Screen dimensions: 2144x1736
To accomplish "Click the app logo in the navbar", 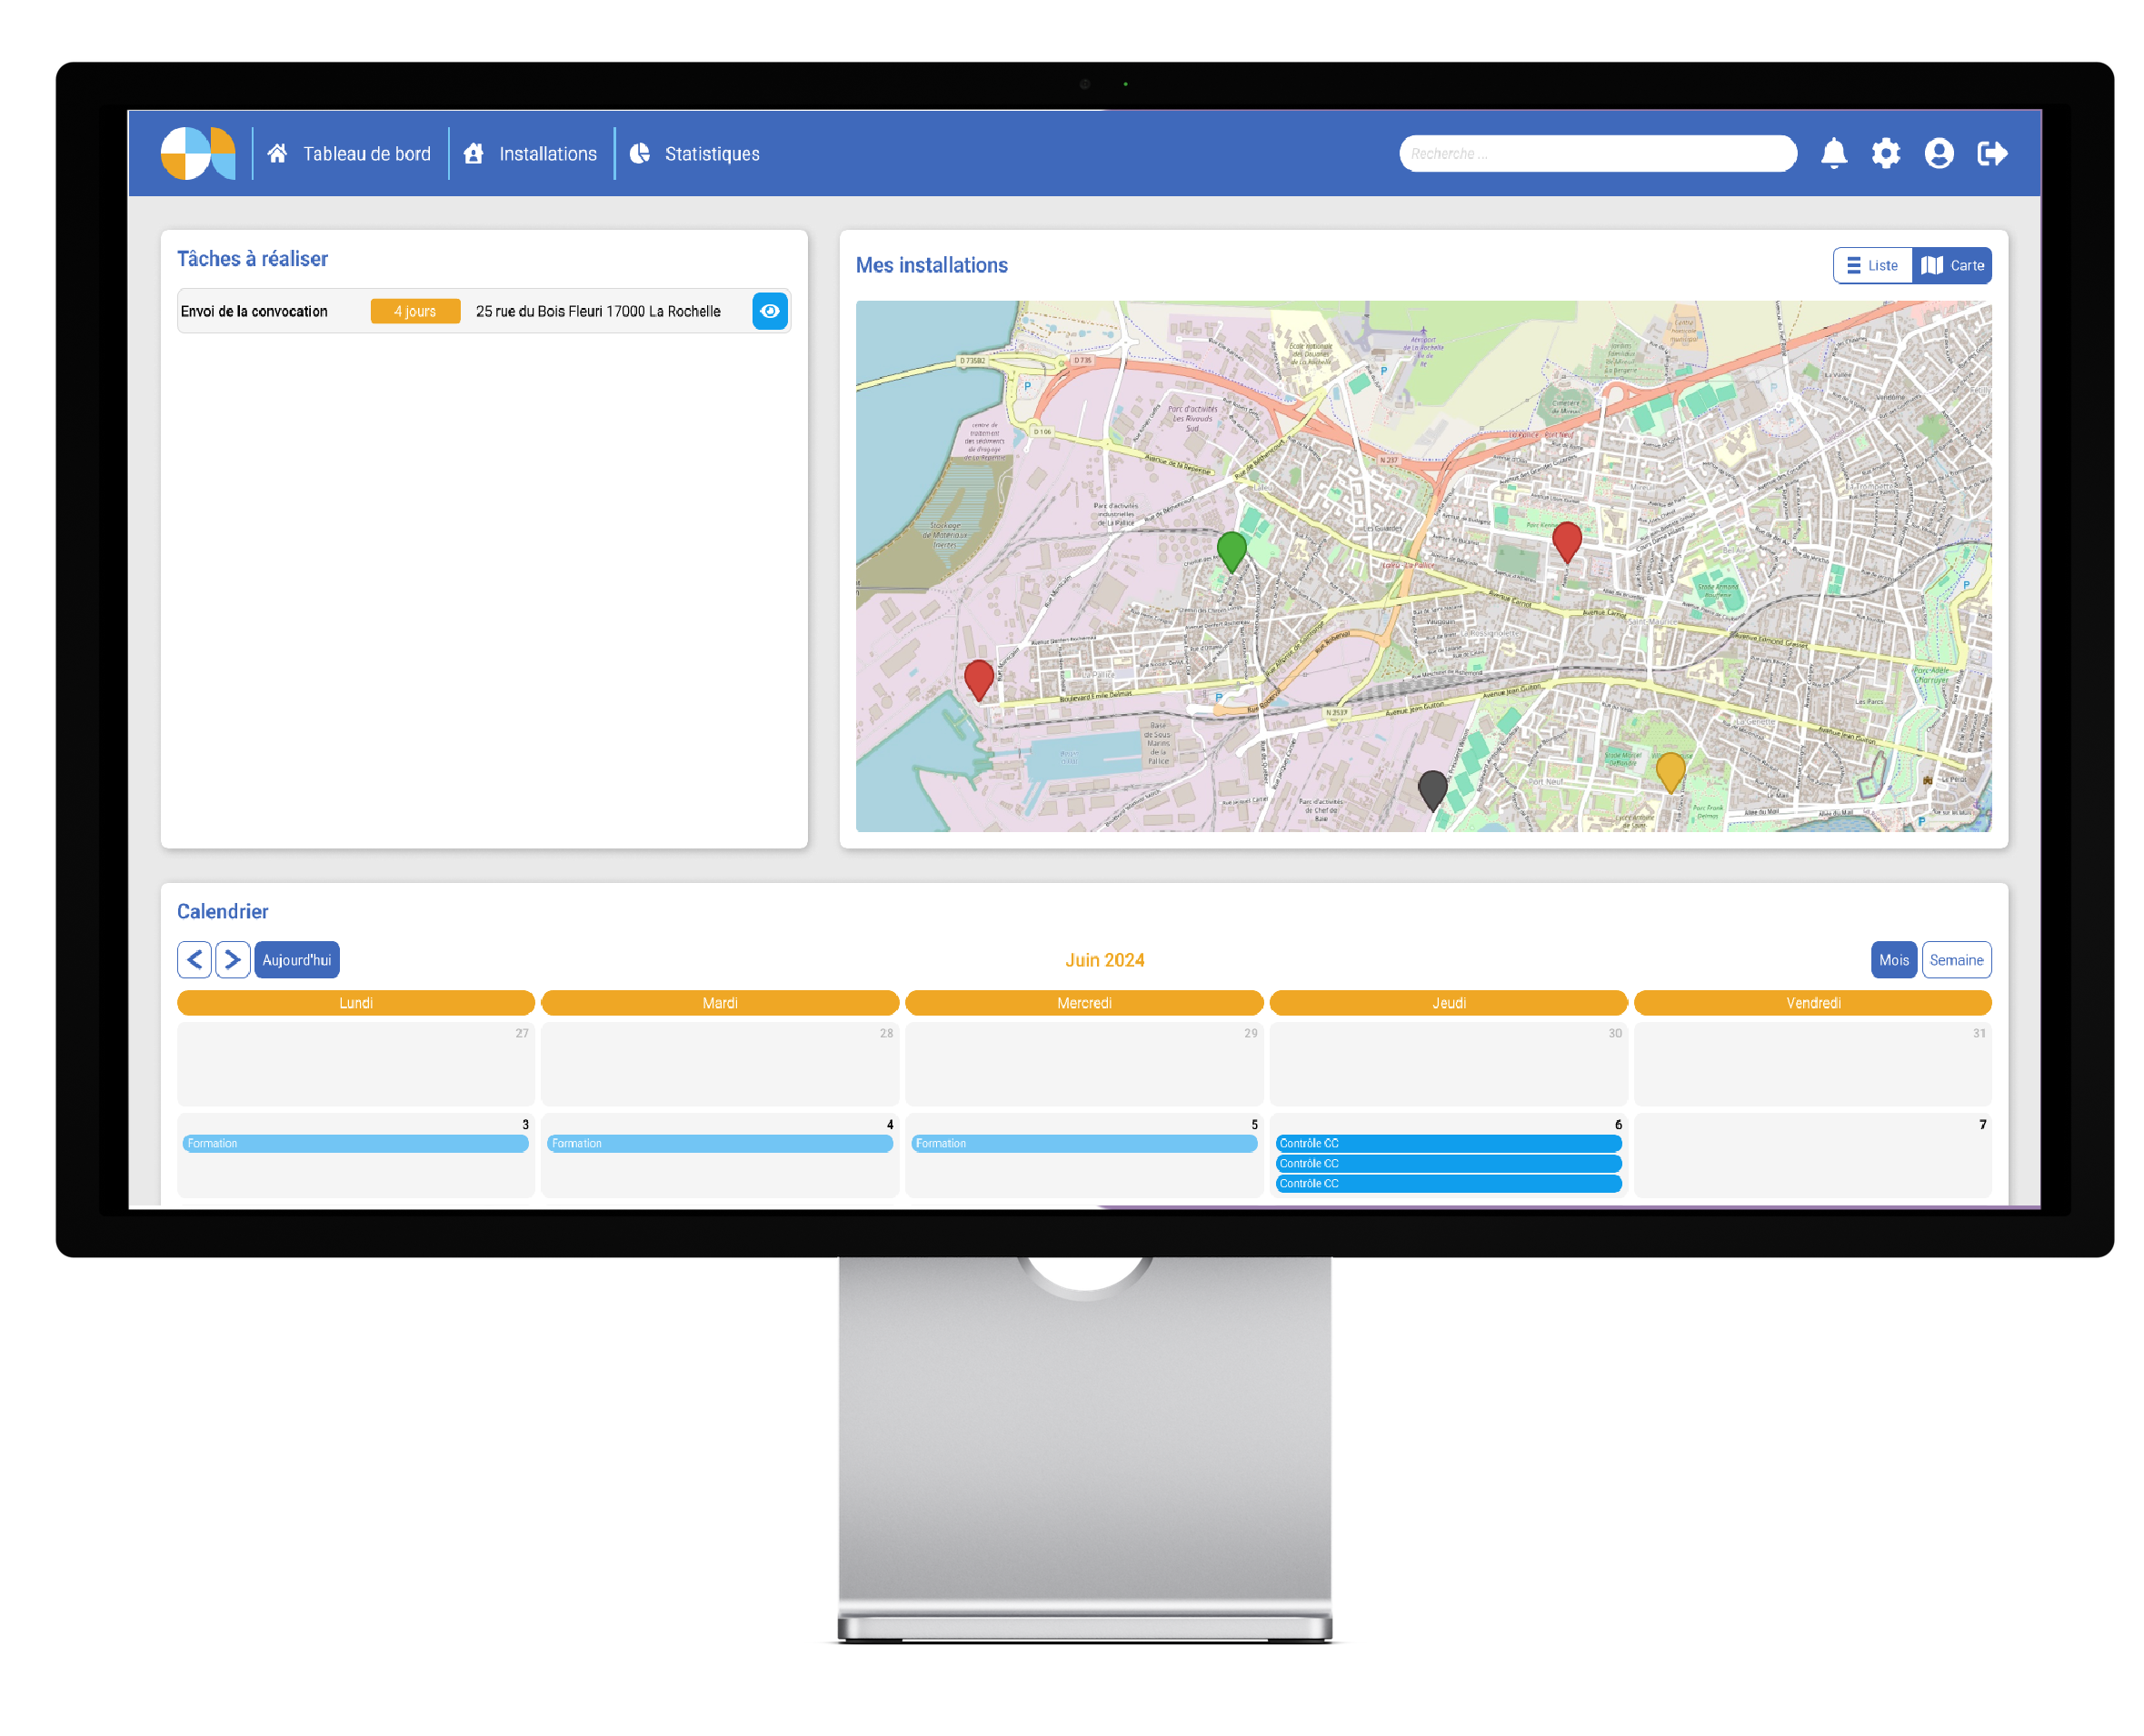I will [197, 152].
